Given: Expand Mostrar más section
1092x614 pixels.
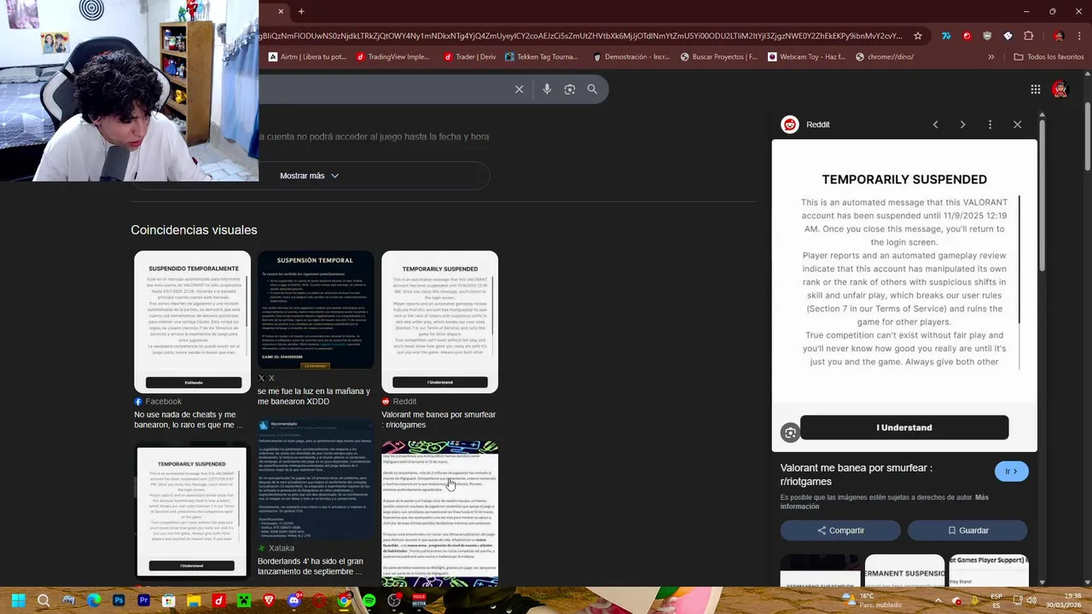Looking at the screenshot, I should click(x=310, y=176).
